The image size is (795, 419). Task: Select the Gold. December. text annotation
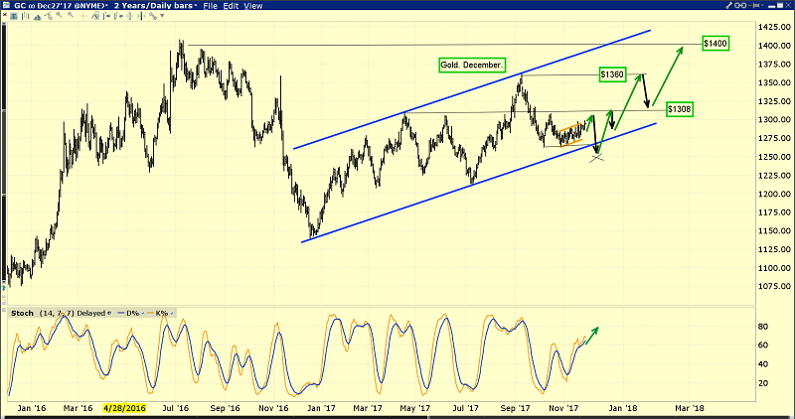tap(472, 65)
